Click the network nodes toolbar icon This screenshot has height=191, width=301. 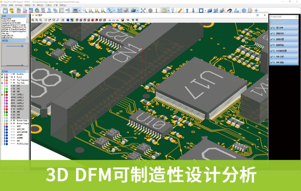[x=143, y=11]
